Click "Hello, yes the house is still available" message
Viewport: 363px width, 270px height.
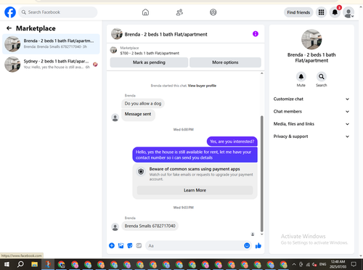pyautogui.click(x=195, y=155)
